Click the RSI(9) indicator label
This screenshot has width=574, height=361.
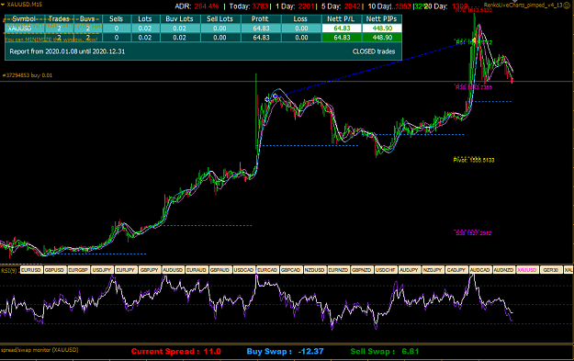point(9,270)
